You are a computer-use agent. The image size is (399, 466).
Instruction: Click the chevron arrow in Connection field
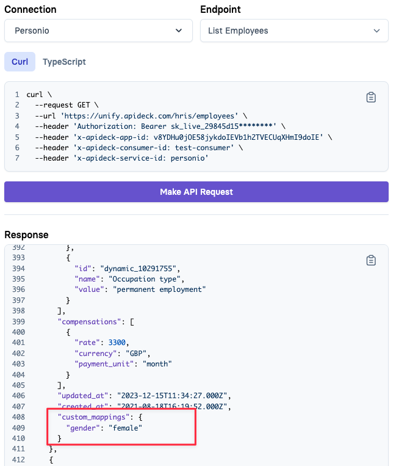pos(178,31)
